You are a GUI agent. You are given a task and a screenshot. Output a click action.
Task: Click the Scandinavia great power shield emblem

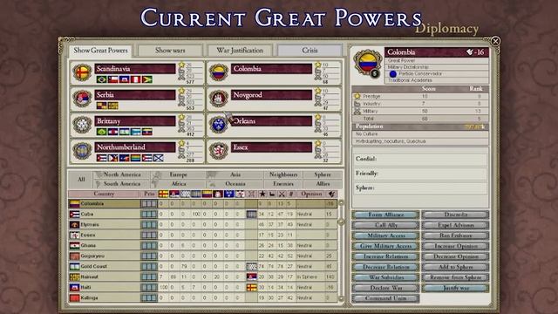coord(82,72)
